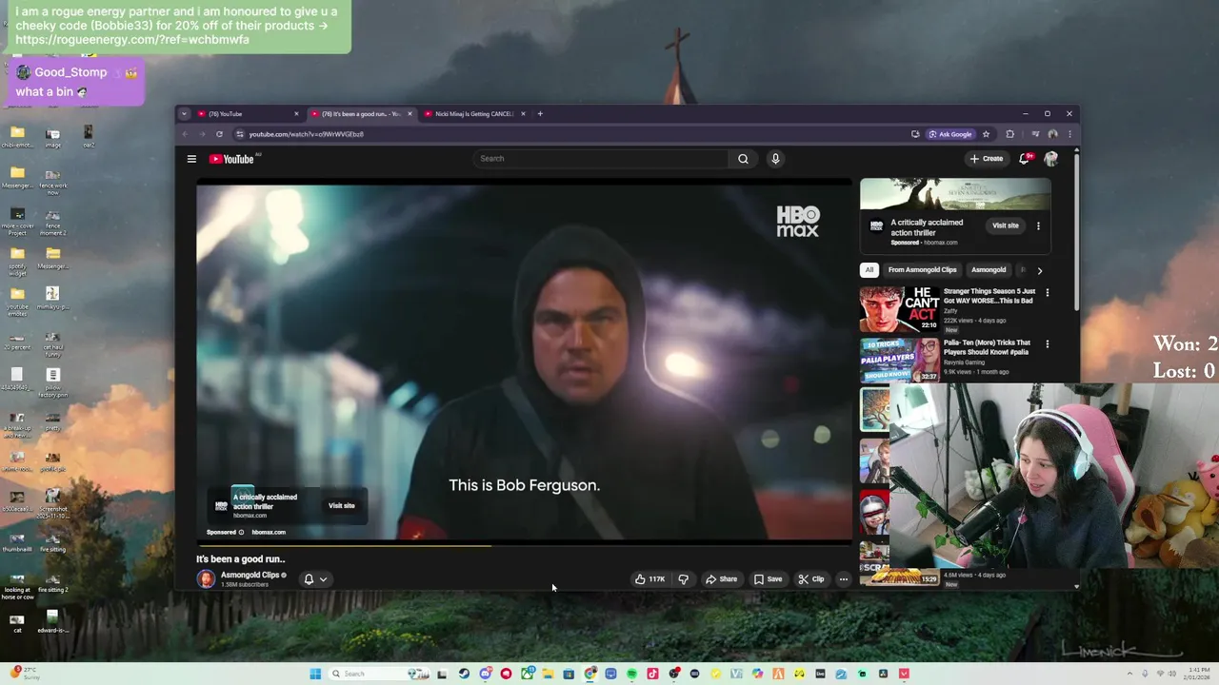Screen dimensions: 1219x685
Task: Open Spotify from the taskbar
Action: (631, 674)
